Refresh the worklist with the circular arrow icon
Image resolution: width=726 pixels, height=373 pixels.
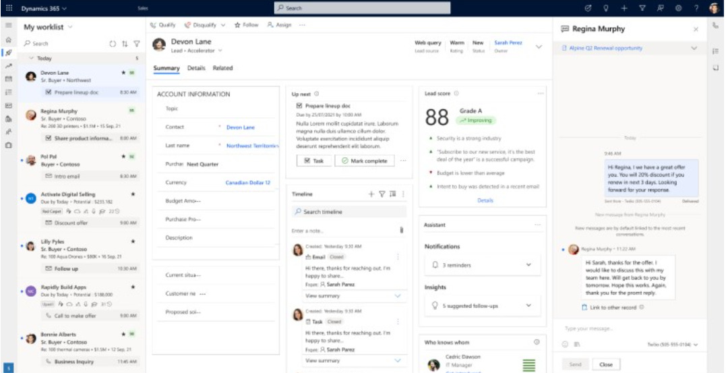point(113,44)
